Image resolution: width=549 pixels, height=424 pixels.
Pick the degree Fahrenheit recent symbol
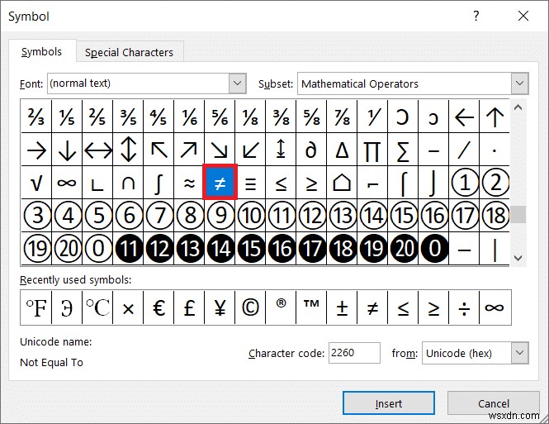coord(36,307)
